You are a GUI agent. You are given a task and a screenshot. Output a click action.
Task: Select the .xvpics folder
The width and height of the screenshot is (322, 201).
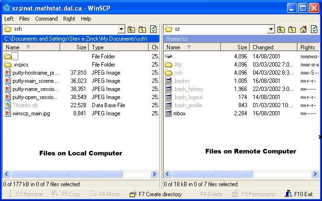pyautogui.click(x=21, y=65)
